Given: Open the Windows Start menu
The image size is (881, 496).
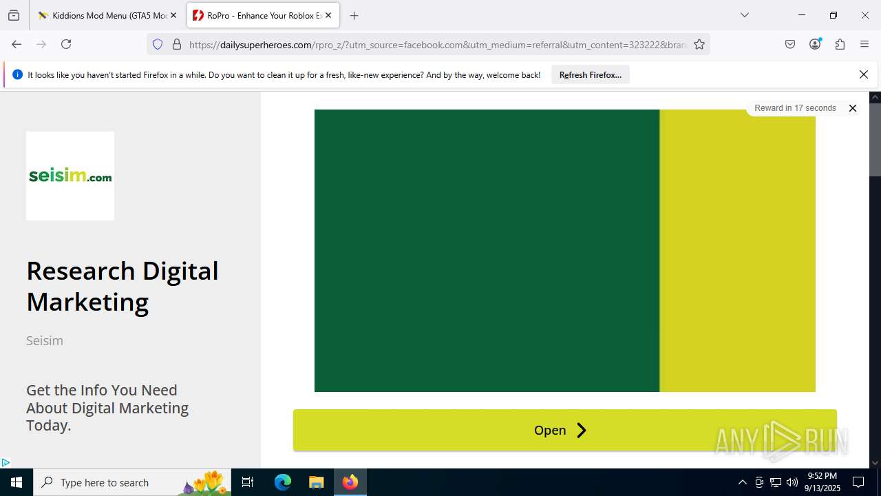Looking at the screenshot, I should [x=17, y=482].
